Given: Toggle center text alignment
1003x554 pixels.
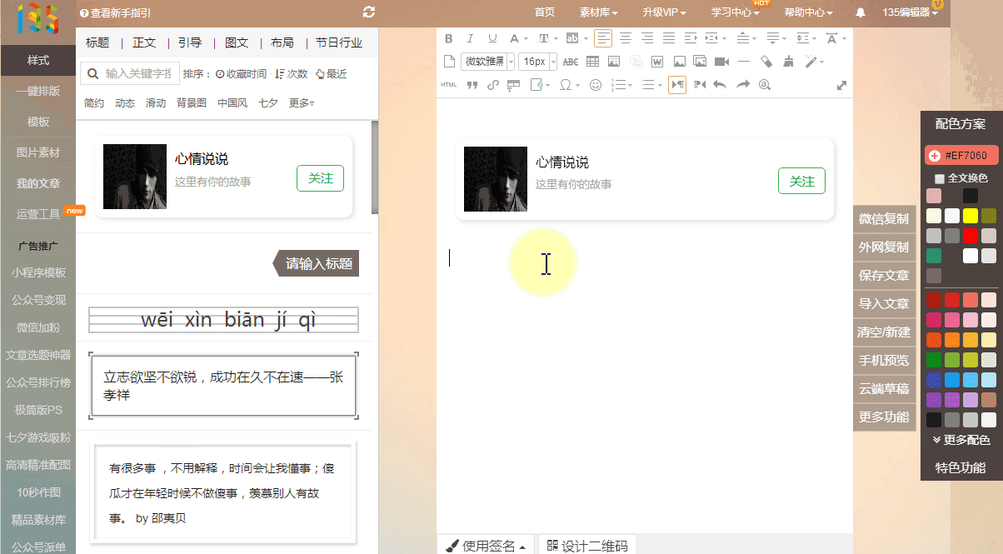Looking at the screenshot, I should (625, 38).
